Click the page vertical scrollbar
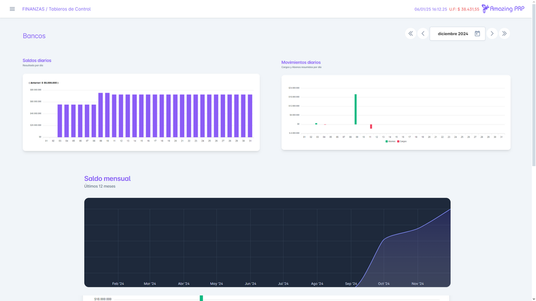The height and width of the screenshot is (301, 536). pos(533,84)
